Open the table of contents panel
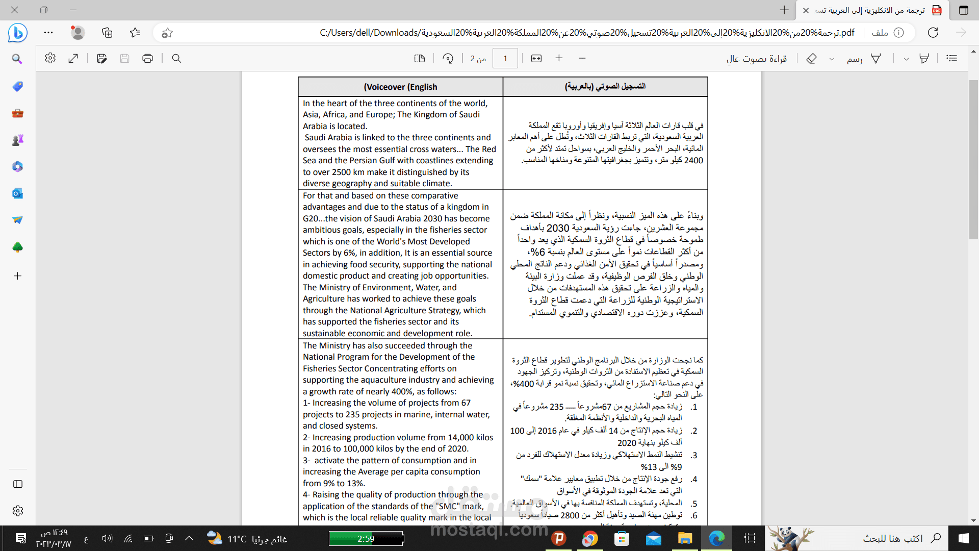979x551 pixels. point(951,58)
